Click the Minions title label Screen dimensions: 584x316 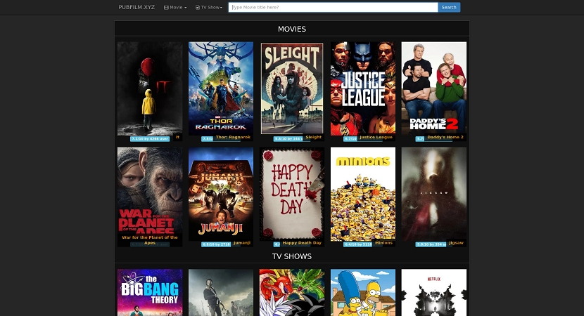[x=383, y=243]
